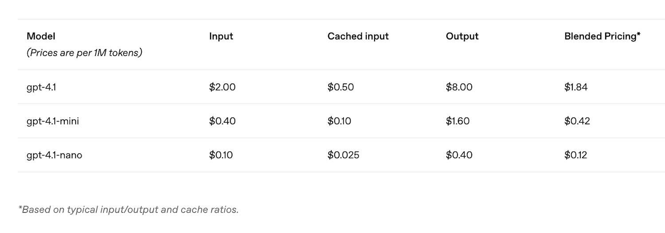Click the footnote about typical input/output ratios
This screenshot has width=665, height=233.
click(128, 210)
